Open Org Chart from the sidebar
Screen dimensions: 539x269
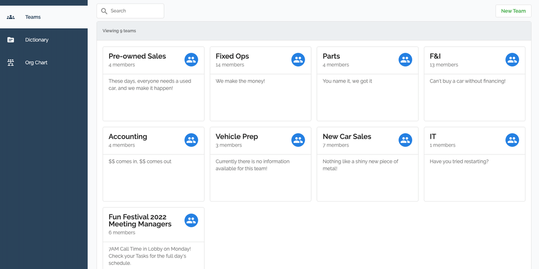click(x=36, y=63)
